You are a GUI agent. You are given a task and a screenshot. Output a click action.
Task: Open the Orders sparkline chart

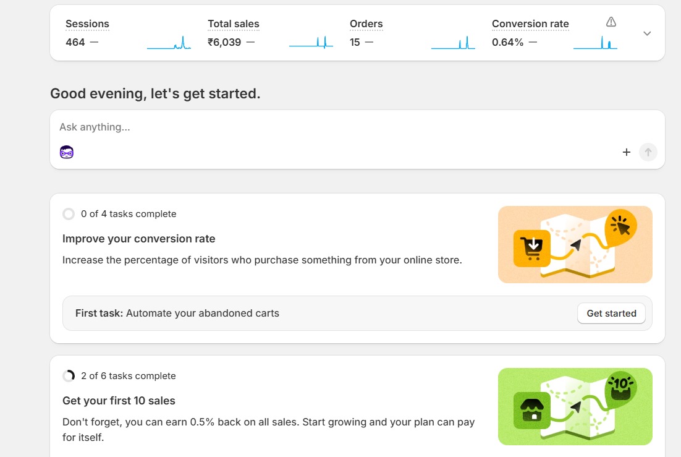coord(453,43)
